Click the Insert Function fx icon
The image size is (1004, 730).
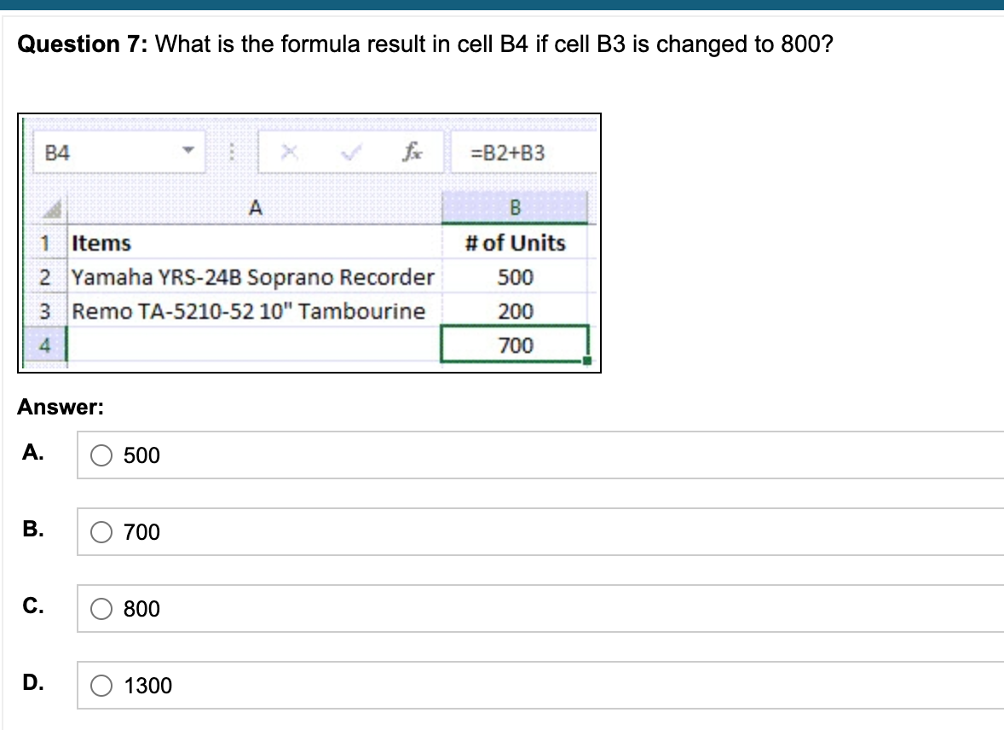point(413,152)
